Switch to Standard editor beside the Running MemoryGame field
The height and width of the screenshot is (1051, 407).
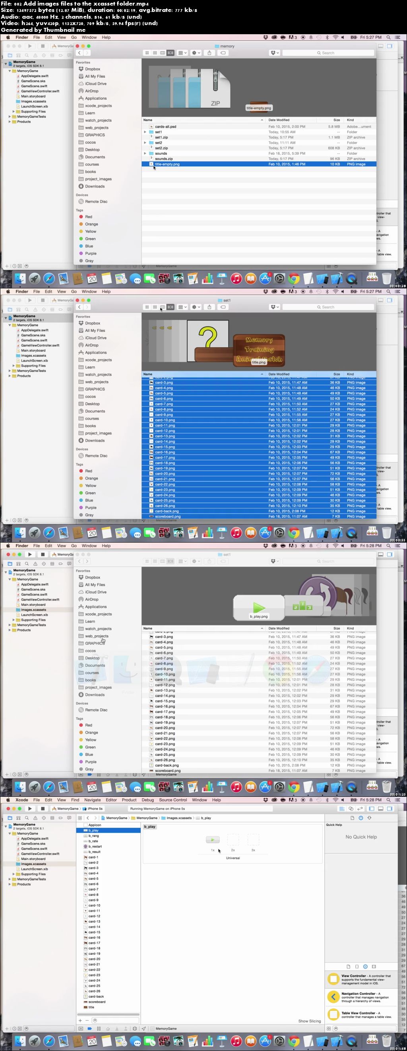tap(342, 808)
